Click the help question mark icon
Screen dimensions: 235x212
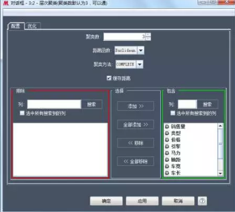point(202,201)
